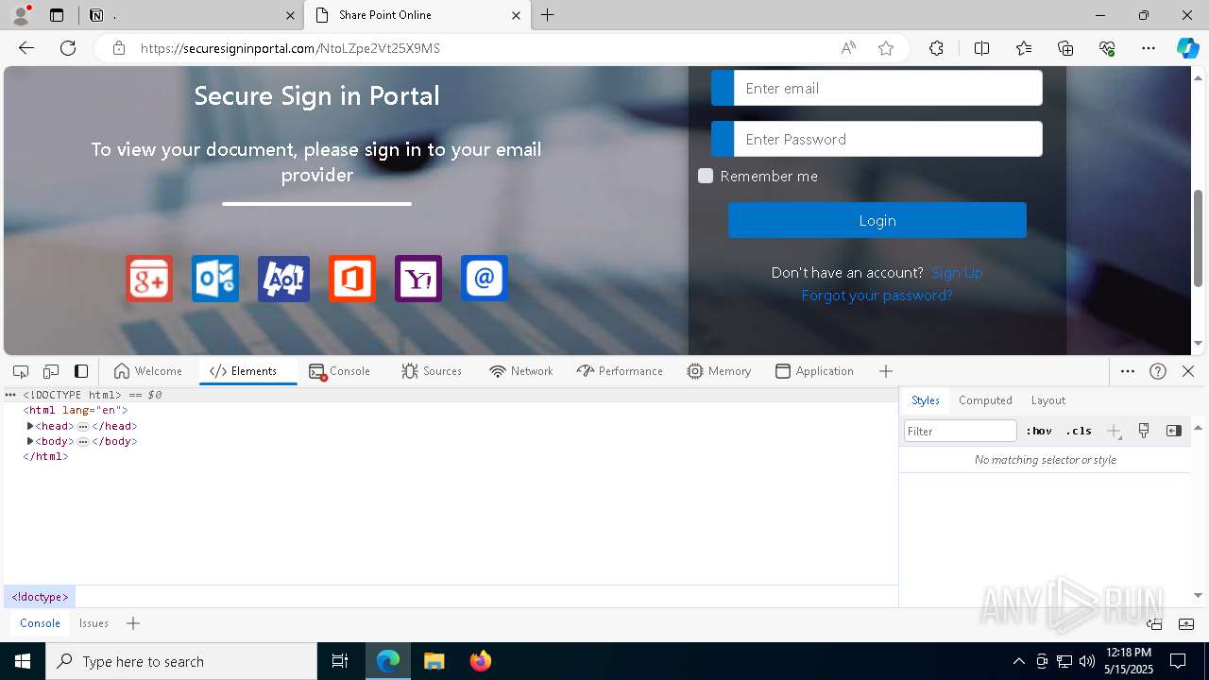Open Edge profile avatar icon
The width and height of the screenshot is (1209, 680).
pos(21,14)
